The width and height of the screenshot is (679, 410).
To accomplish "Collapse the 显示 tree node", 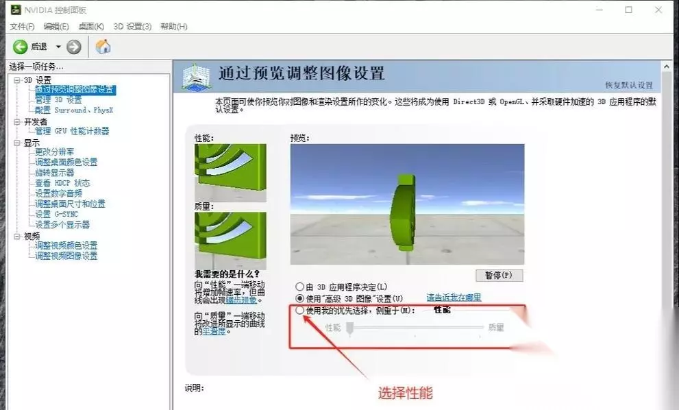I will click(17, 143).
